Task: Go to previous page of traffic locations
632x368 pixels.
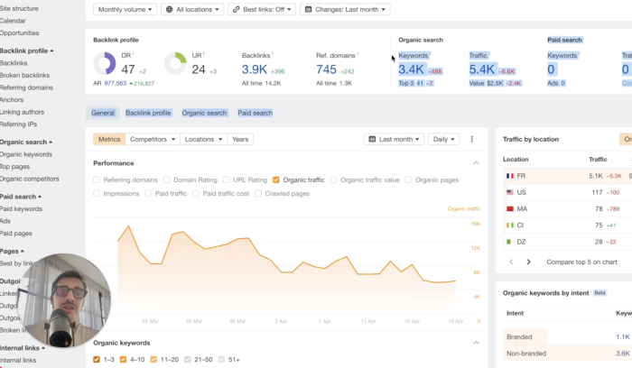Action: point(511,262)
